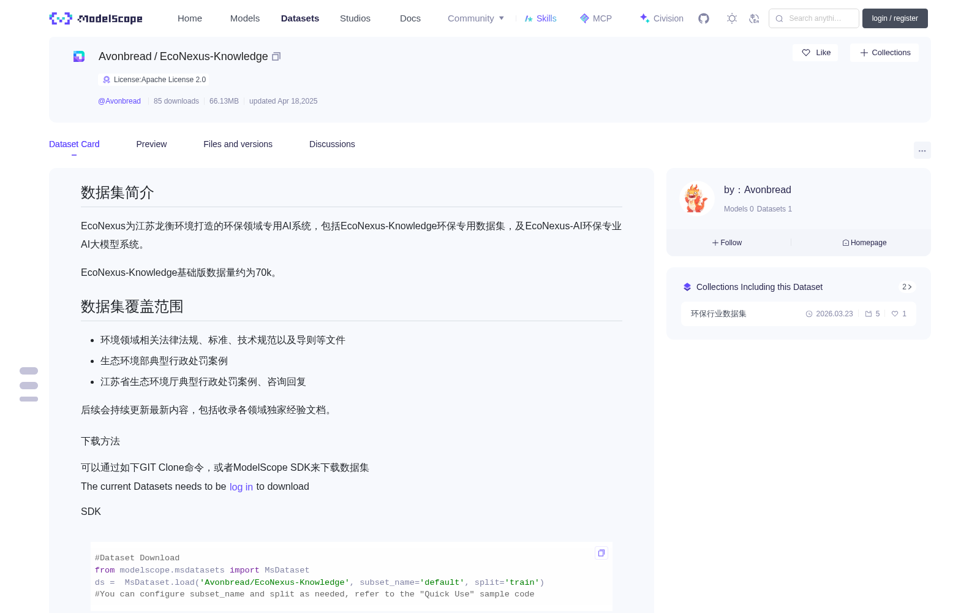
Task: Switch site language via translate icon
Action: pyautogui.click(x=754, y=18)
